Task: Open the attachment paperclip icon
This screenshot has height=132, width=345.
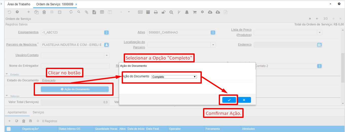Action: tap(86, 12)
